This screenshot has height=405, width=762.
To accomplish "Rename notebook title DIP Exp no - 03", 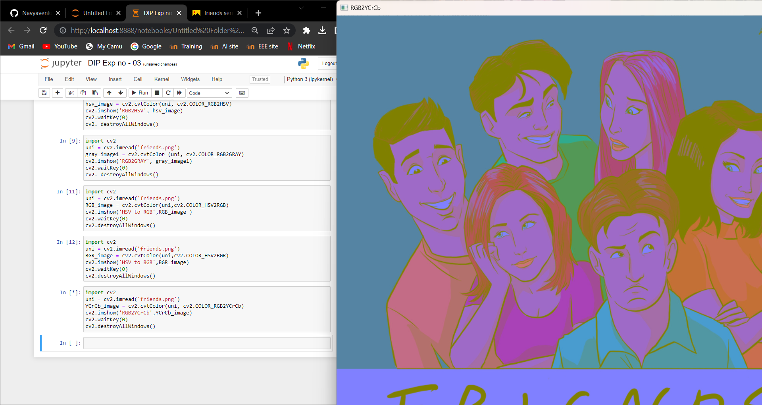I will point(114,63).
